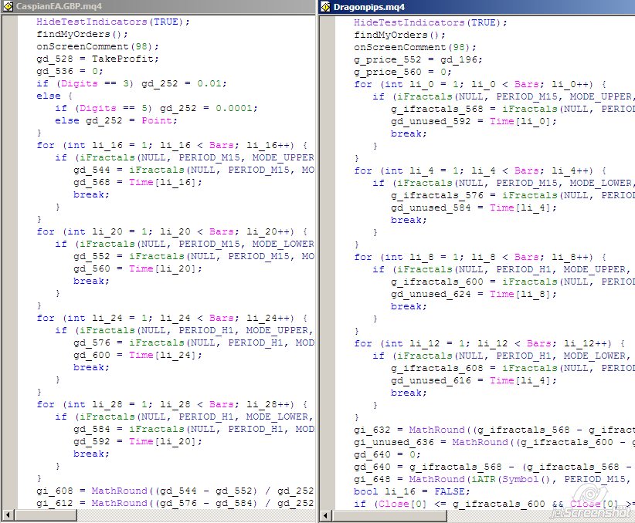Click the 'gd_640 = g_ifractals_568' line
The image size is (635, 523).
tap(494, 467)
